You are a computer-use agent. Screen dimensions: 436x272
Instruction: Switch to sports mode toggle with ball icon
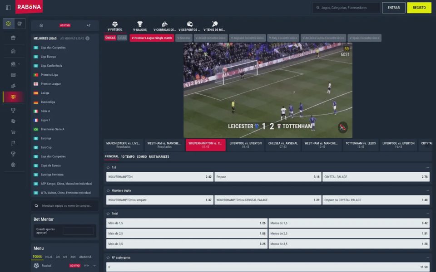tap(8, 24)
